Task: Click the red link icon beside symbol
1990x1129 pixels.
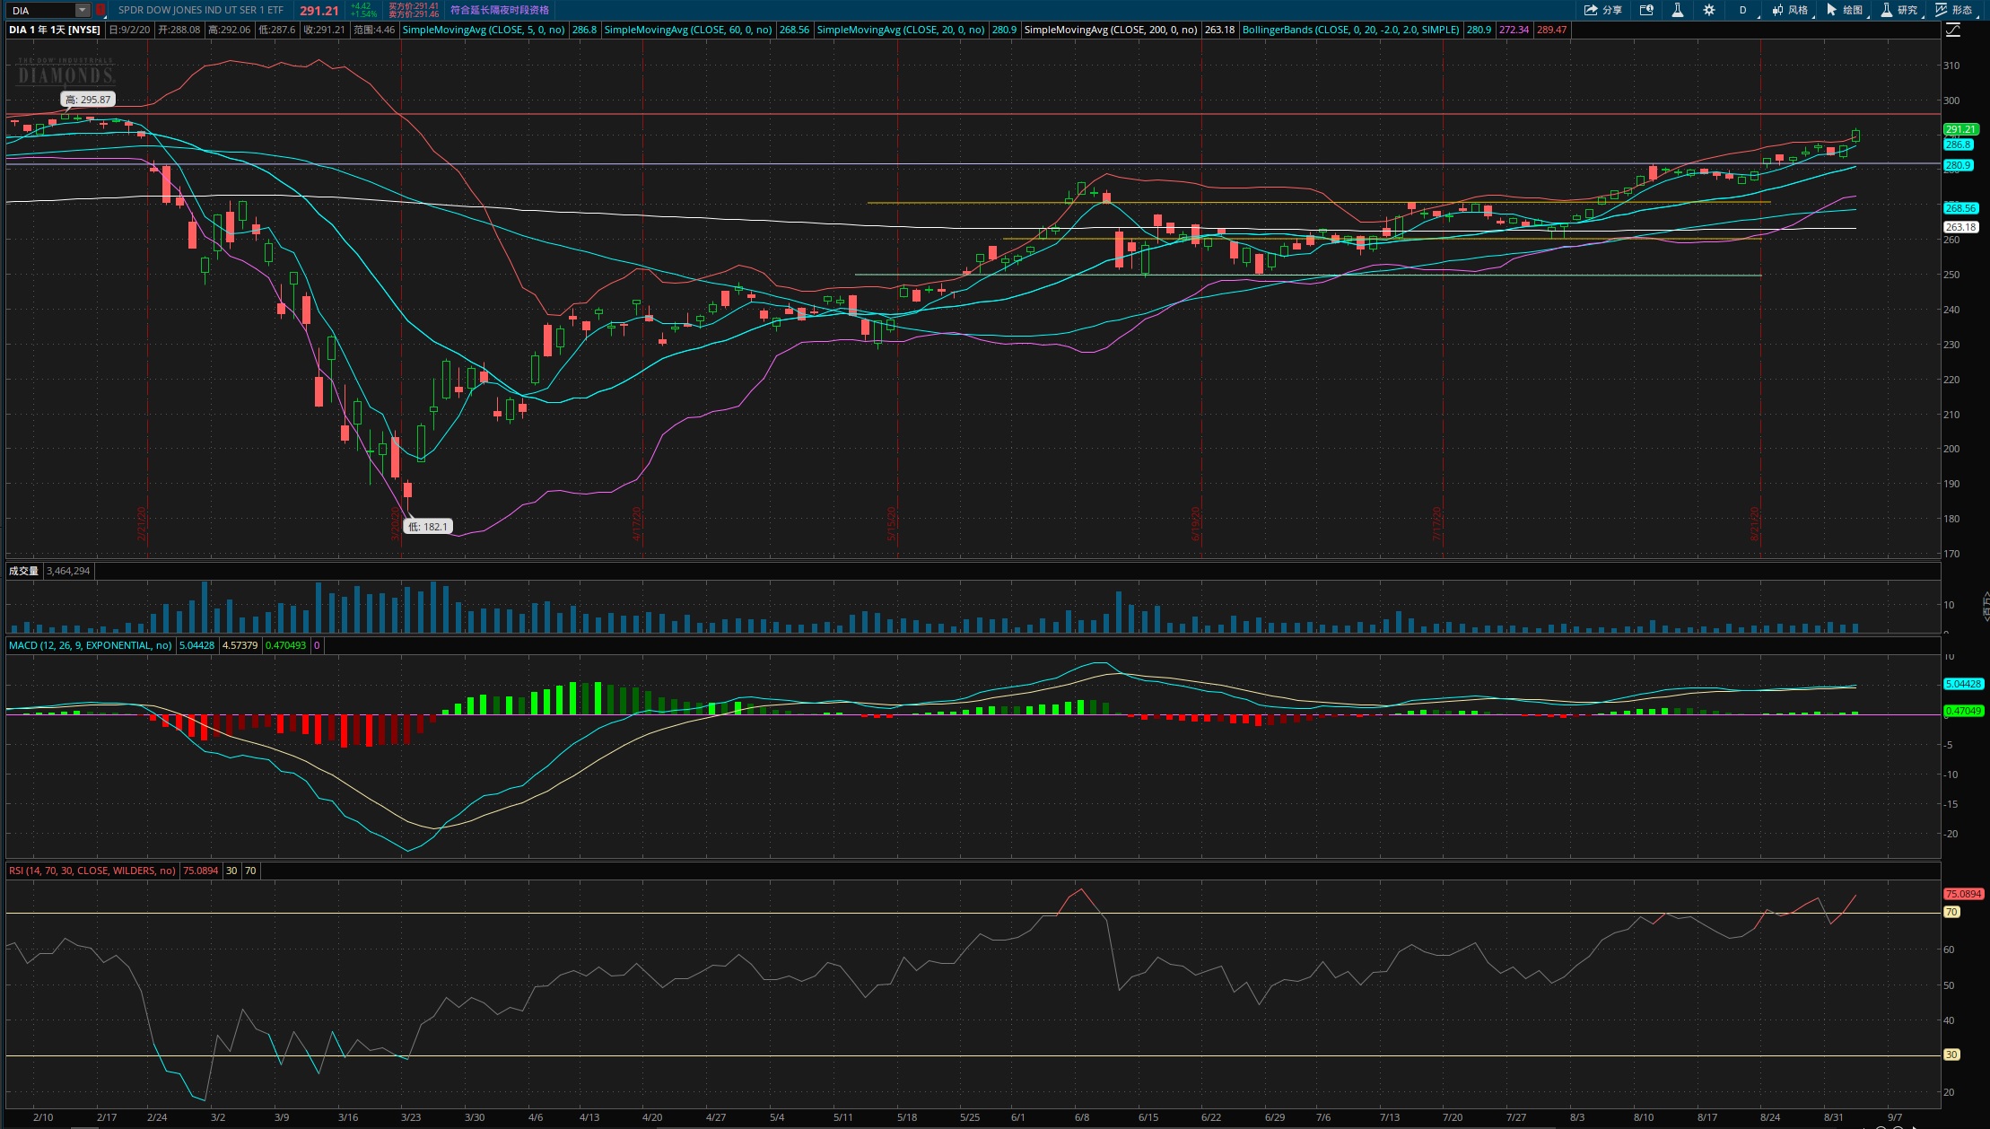Action: pyautogui.click(x=100, y=10)
